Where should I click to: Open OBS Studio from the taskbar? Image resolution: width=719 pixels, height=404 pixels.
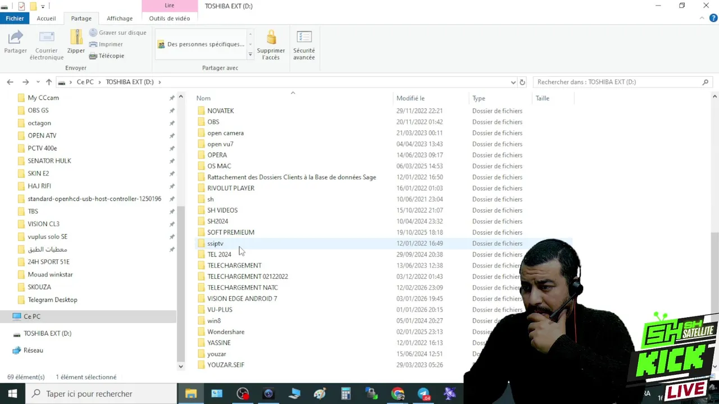click(243, 393)
